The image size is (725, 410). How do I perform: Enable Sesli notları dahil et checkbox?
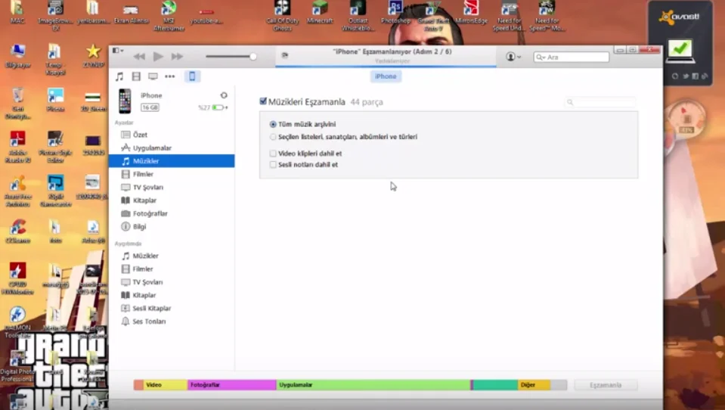[273, 164]
